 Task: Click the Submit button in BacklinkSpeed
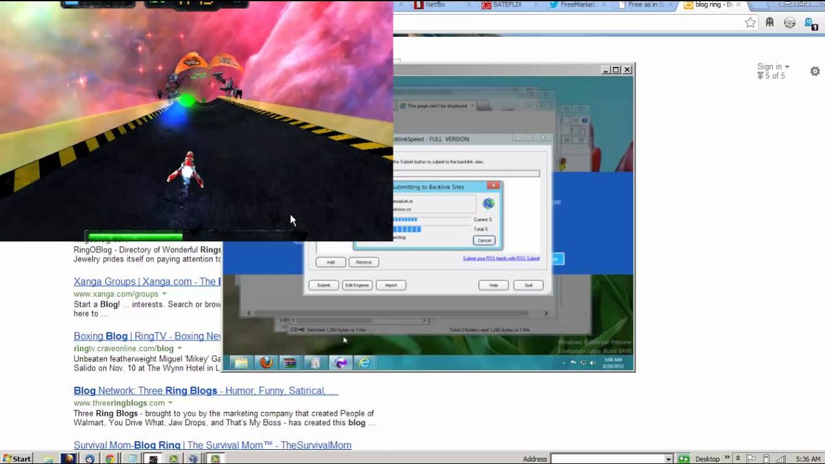[x=324, y=285]
